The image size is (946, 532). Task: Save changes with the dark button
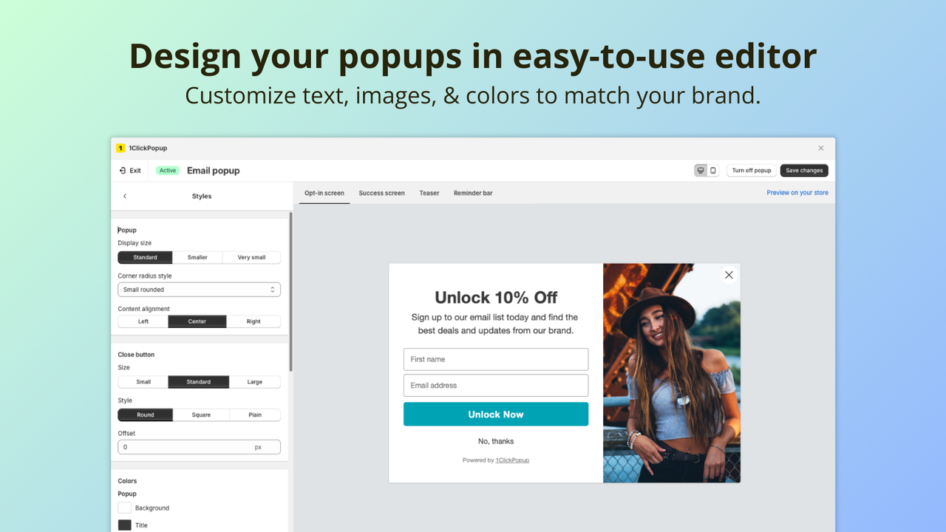(804, 170)
